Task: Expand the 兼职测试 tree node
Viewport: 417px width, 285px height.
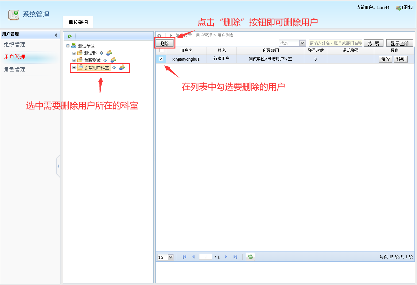Action: click(x=74, y=60)
